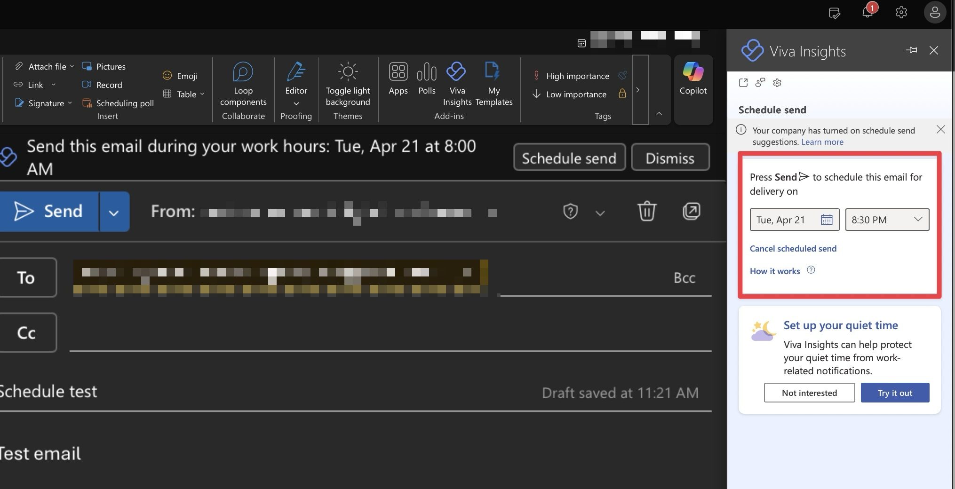Screen dimensions: 955x489
Task: Pin the Viva Insights pane
Action: click(911, 50)
